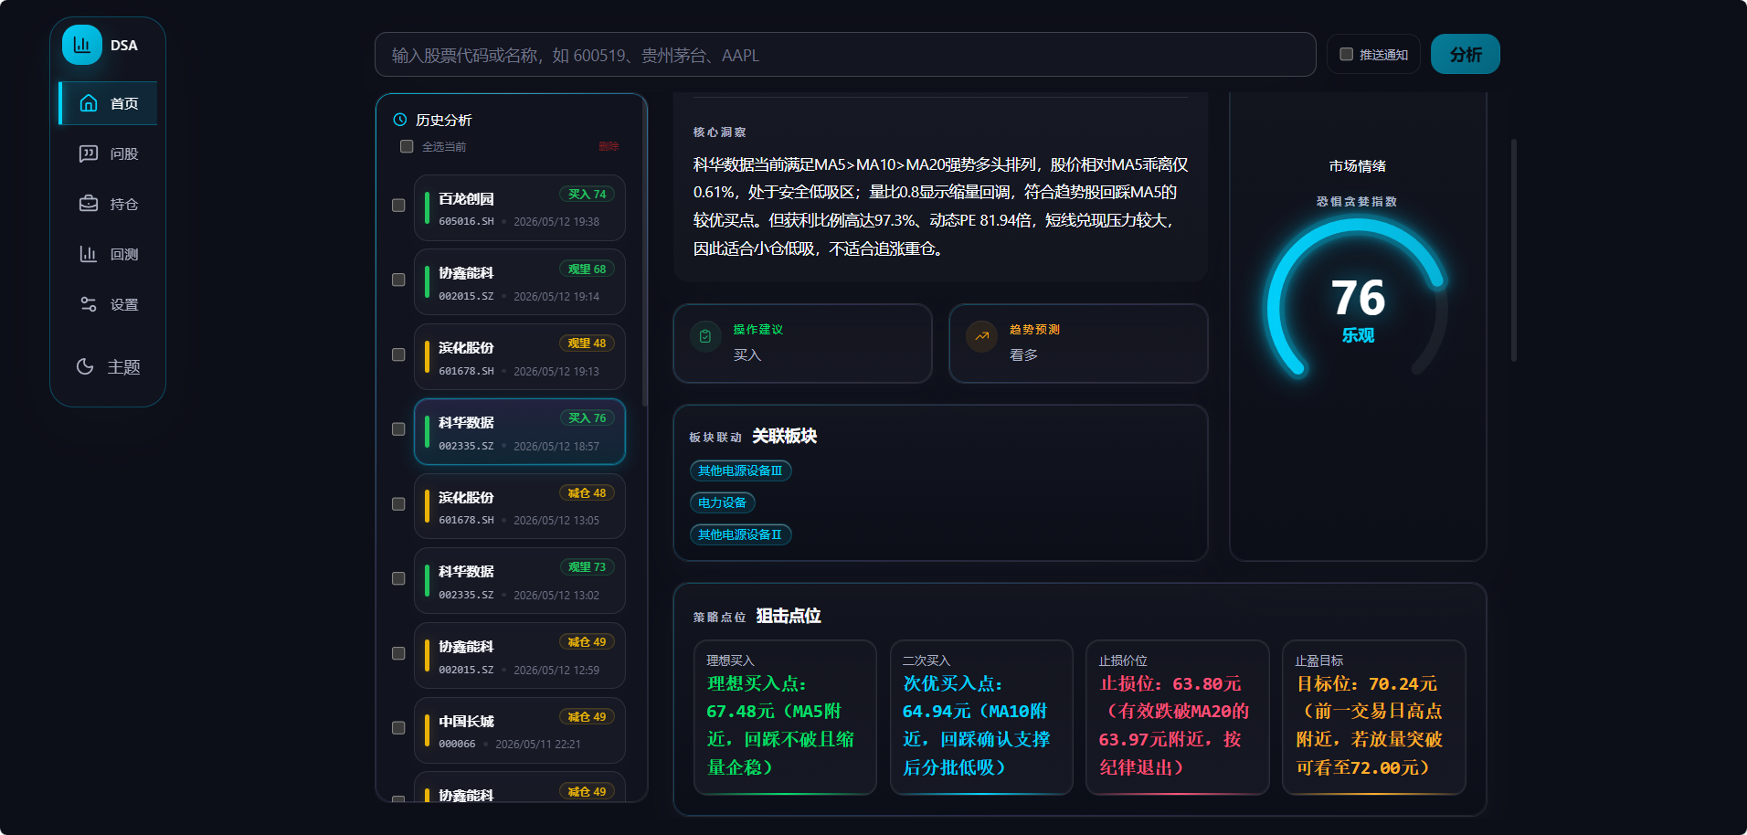Check the 全选当前 select-all checkbox
Image resolution: width=1747 pixels, height=835 pixels.
(407, 146)
